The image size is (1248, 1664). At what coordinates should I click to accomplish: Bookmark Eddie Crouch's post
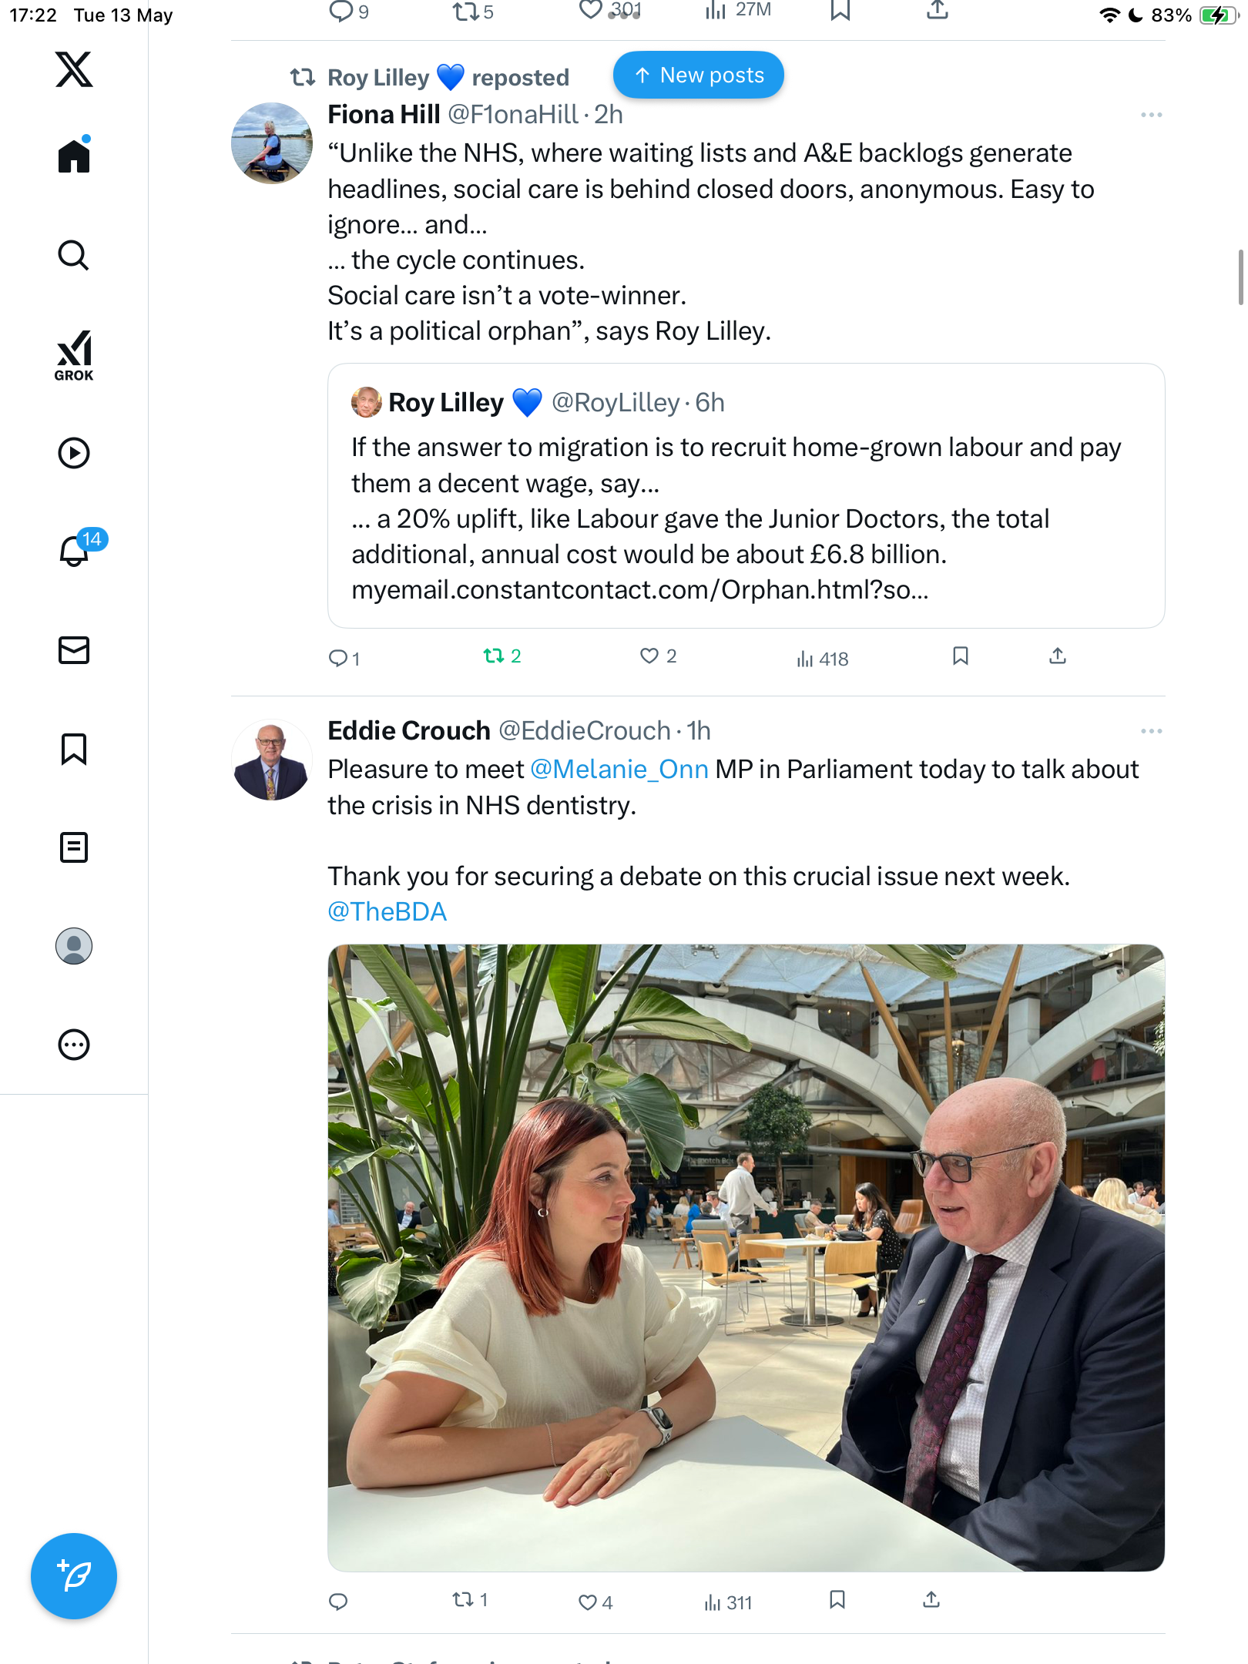[x=837, y=1600]
